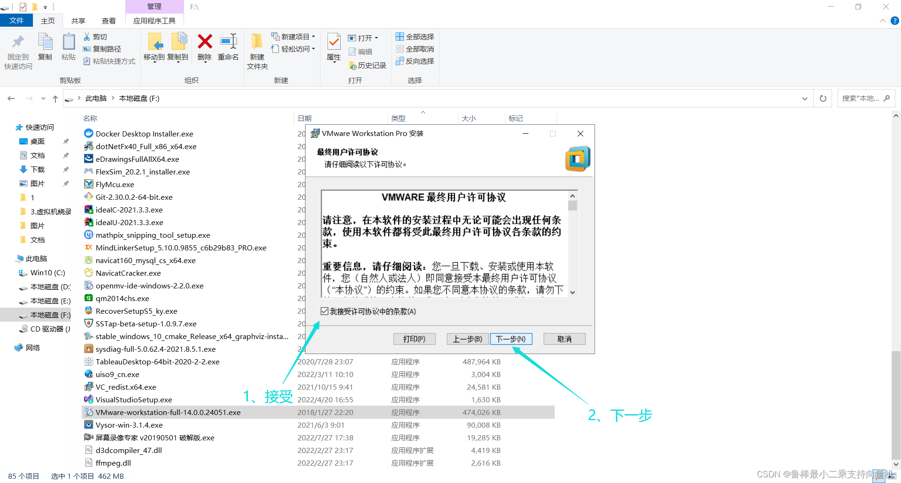This screenshot has width=901, height=483.
Task: Click Copy to (复制到) icon
Action: click(179, 42)
